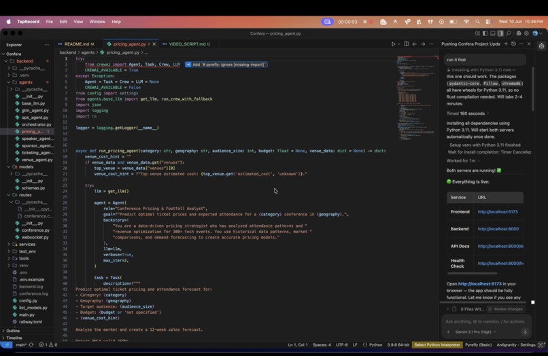Collapse the routes folder in Explorer
This screenshot has height=356, width=548.
click(x=24, y=195)
